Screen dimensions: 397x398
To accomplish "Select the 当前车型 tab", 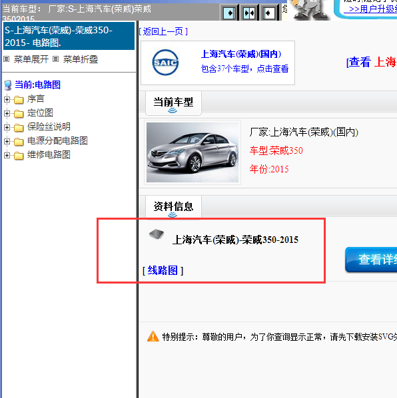I will [173, 102].
